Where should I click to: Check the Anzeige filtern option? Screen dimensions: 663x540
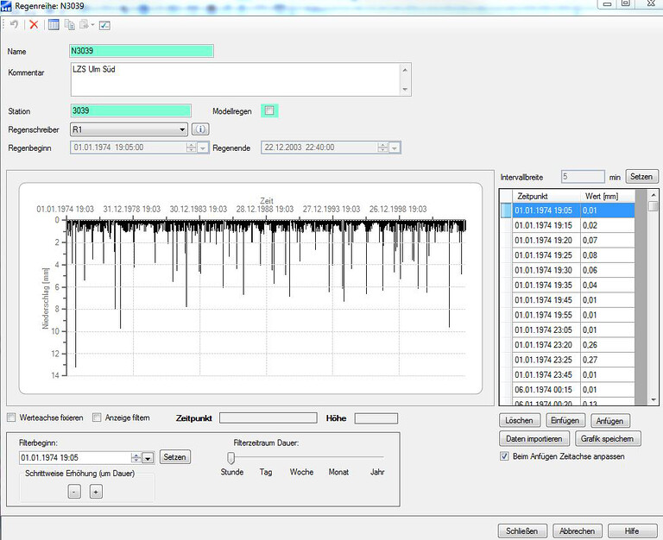coord(97,418)
